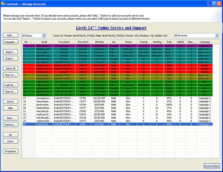Click the Add... button
Viewport: 223px width, 172px height.
point(11,35)
